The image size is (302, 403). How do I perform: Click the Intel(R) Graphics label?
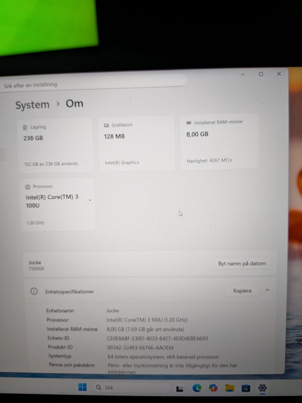122,162
